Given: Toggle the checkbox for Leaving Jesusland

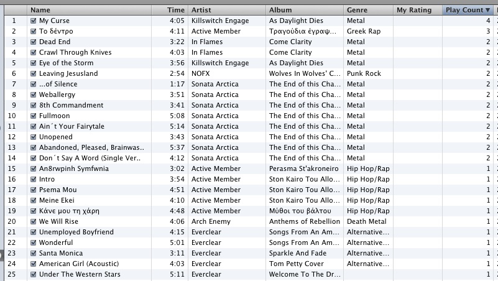Looking at the screenshot, I should 34,73.
